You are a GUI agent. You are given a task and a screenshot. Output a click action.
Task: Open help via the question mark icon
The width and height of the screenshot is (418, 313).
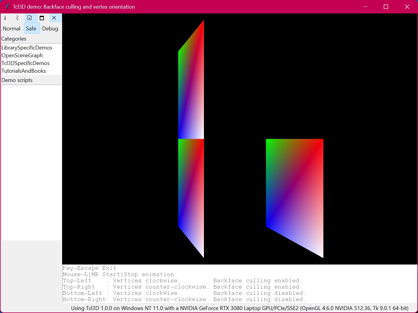(x=17, y=18)
